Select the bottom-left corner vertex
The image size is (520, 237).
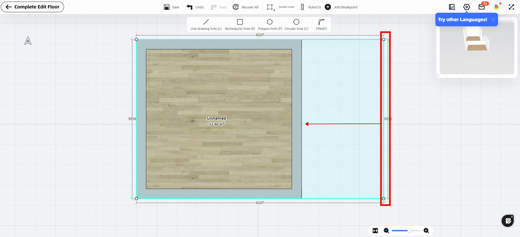(136, 199)
